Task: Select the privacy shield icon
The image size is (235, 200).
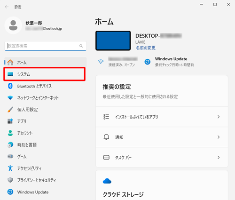Action: coord(10,180)
